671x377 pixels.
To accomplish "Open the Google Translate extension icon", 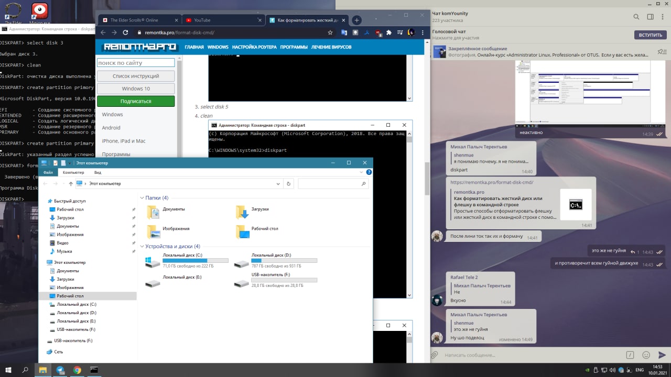I will [344, 32].
